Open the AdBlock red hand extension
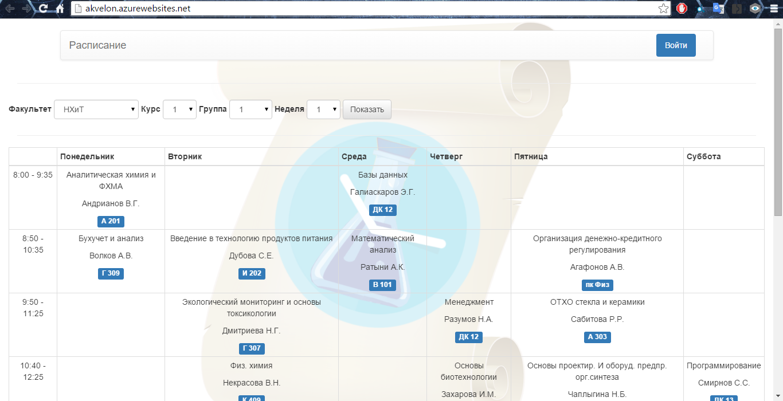The image size is (783, 401). pyautogui.click(x=682, y=9)
